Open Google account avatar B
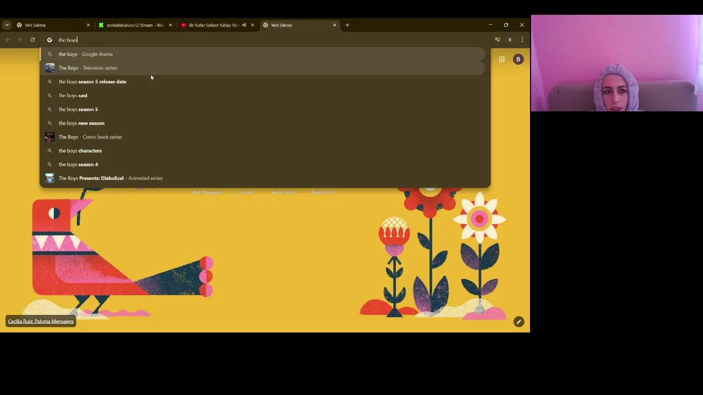Image resolution: width=703 pixels, height=395 pixels. tap(518, 59)
